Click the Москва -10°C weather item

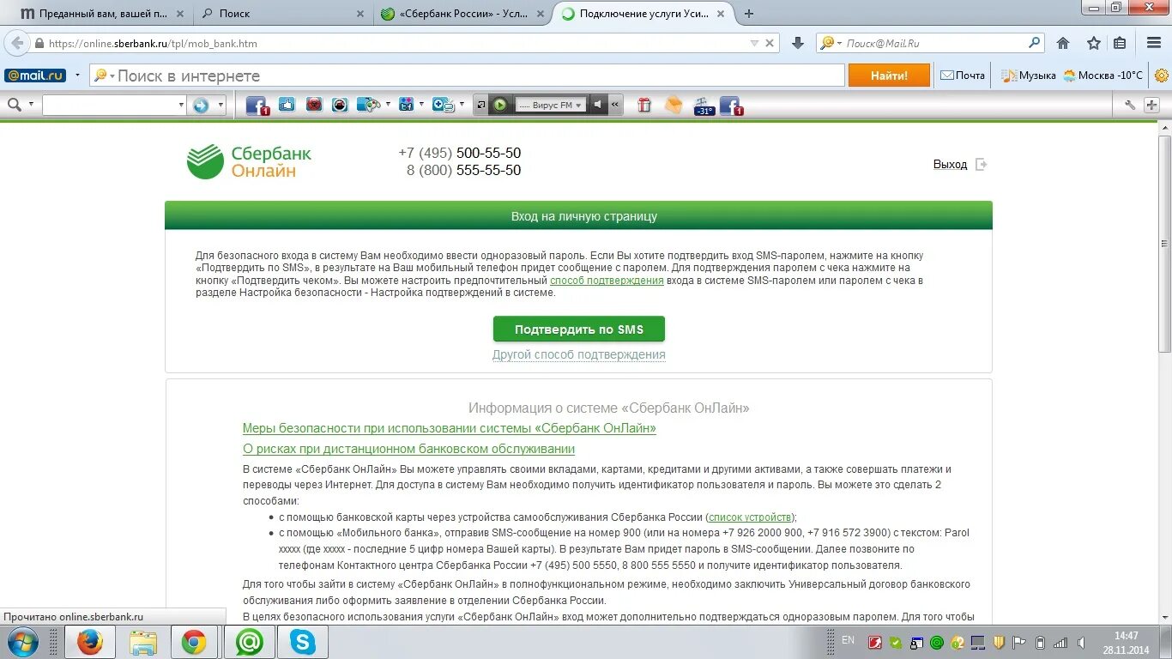point(1103,76)
